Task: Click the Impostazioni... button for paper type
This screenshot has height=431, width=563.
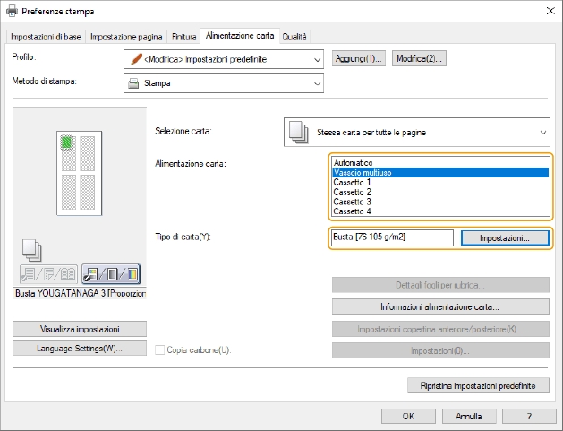Action: point(504,238)
